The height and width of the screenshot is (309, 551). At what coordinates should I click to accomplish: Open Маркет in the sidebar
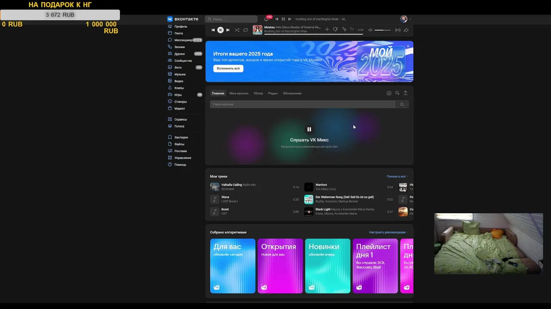click(x=180, y=109)
